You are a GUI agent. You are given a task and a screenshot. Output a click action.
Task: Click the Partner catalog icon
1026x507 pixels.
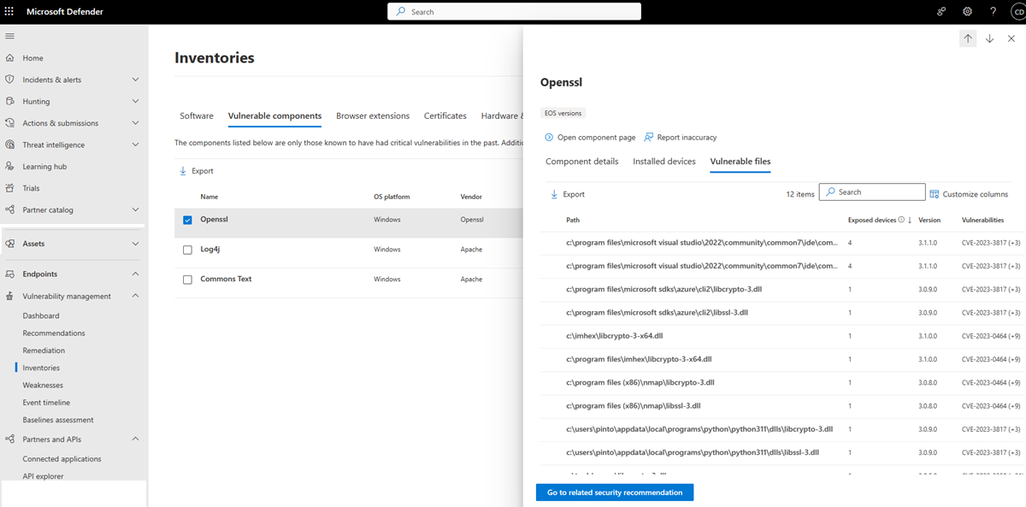[x=10, y=209]
